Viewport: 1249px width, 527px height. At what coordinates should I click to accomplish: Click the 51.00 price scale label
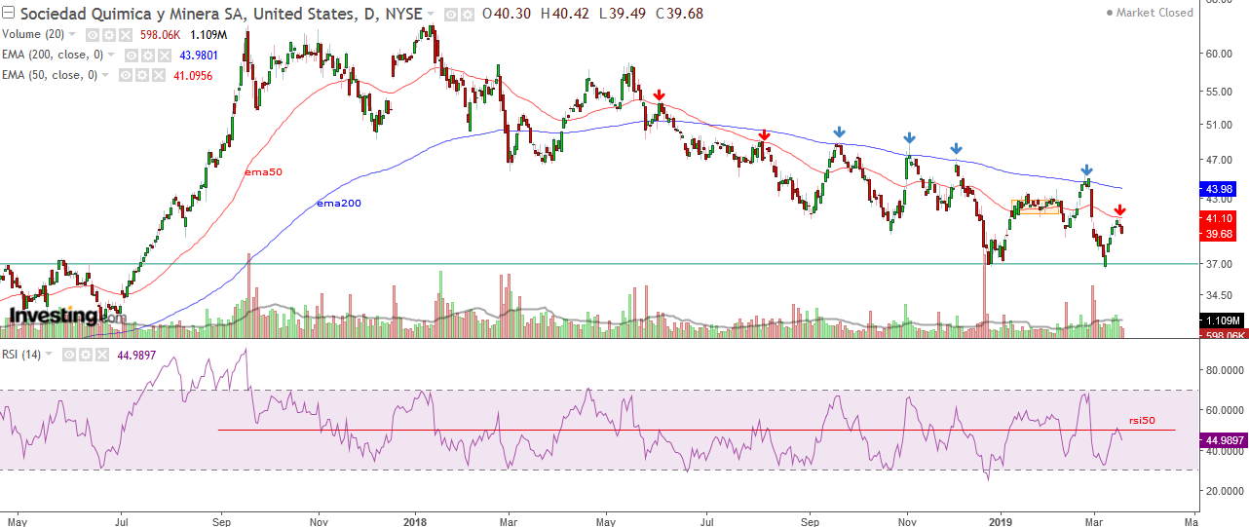(x=1220, y=124)
